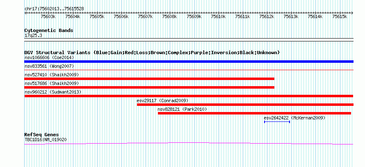This screenshot has height=167, width=365.
Task: Click the chr17:75602013..75615528 coordinate label
Action: [54, 9]
